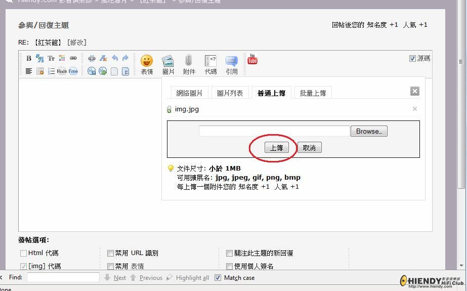Viewport: 467px width, 291px height.
Task: Enable the Html 代碼 checkbox
Action: click(x=23, y=253)
